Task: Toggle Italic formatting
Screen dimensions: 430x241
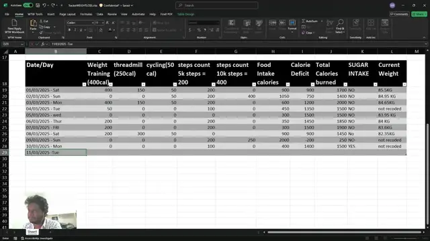Action: click(75, 29)
